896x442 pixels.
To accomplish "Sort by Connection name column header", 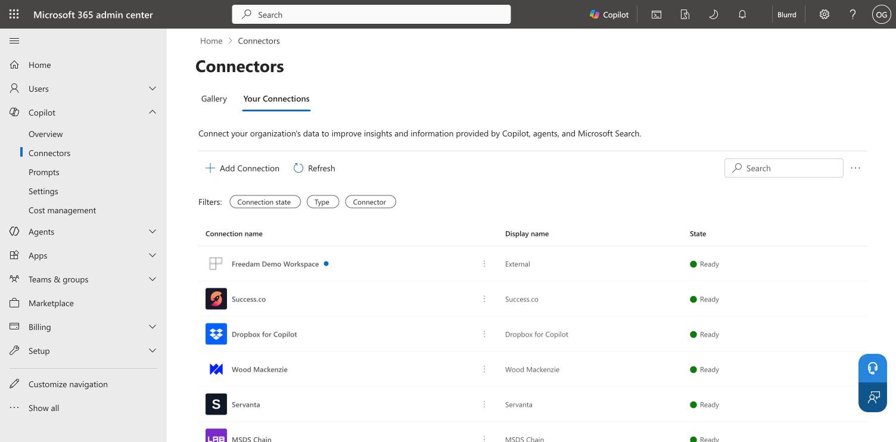I will [234, 234].
